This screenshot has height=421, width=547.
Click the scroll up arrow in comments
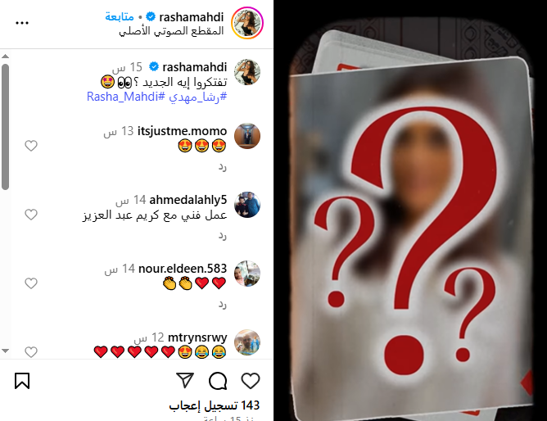pyautogui.click(x=5, y=57)
